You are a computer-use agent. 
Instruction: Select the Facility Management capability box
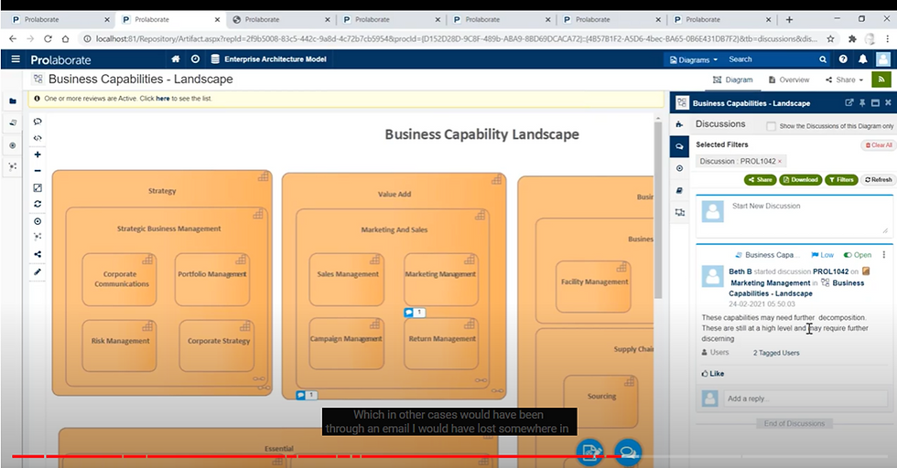(593, 287)
